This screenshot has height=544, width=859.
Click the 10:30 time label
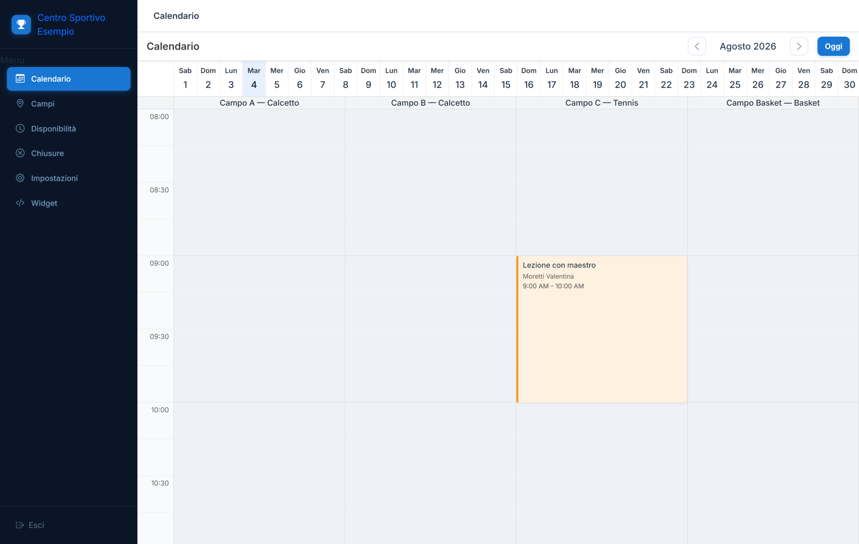160,483
